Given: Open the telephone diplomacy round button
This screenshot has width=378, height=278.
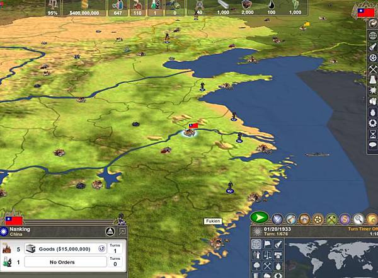Looking at the screenshot, I should pos(304,219).
